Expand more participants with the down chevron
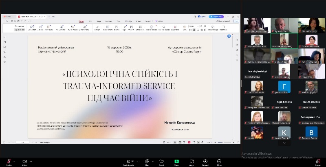 (x=284, y=143)
